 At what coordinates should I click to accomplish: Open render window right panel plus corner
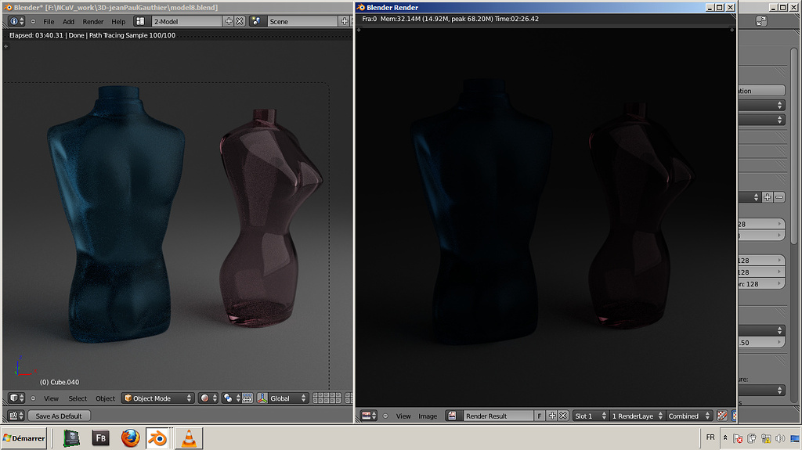pyautogui.click(x=732, y=30)
